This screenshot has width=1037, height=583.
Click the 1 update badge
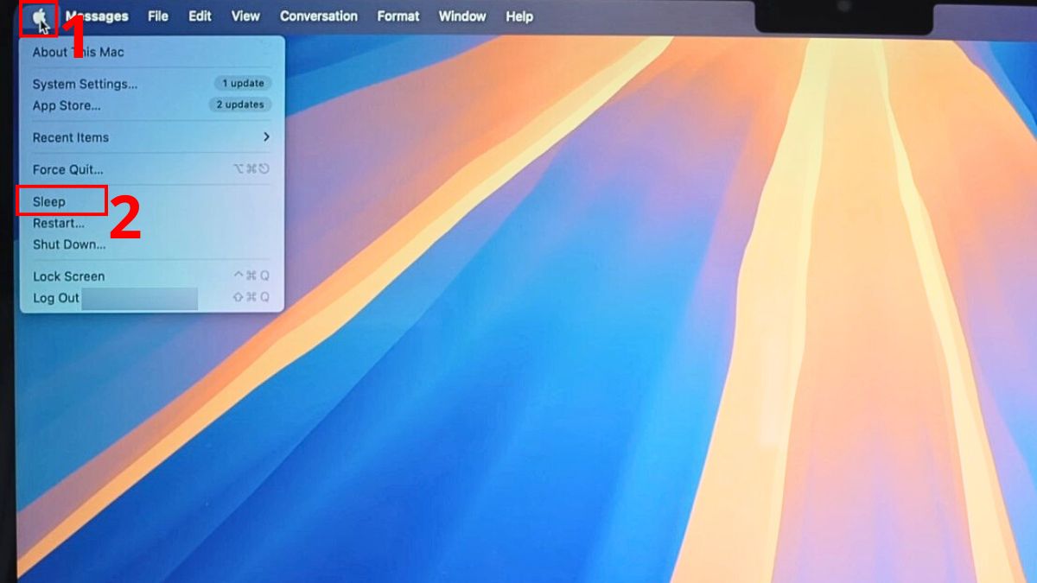(x=242, y=83)
